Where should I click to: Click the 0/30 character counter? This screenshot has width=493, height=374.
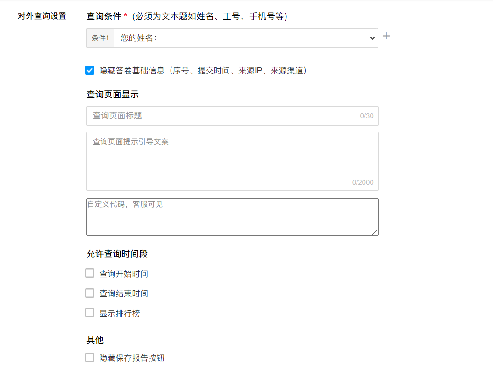[367, 116]
